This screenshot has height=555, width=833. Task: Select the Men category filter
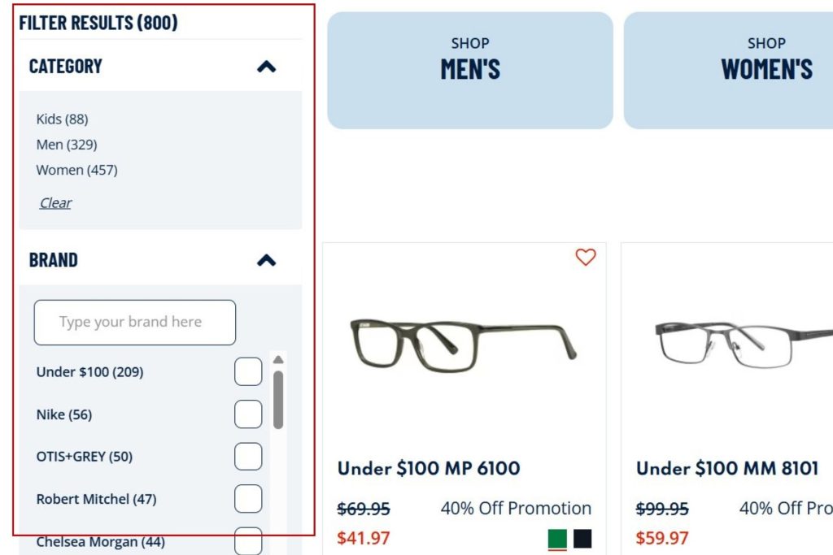(64, 145)
